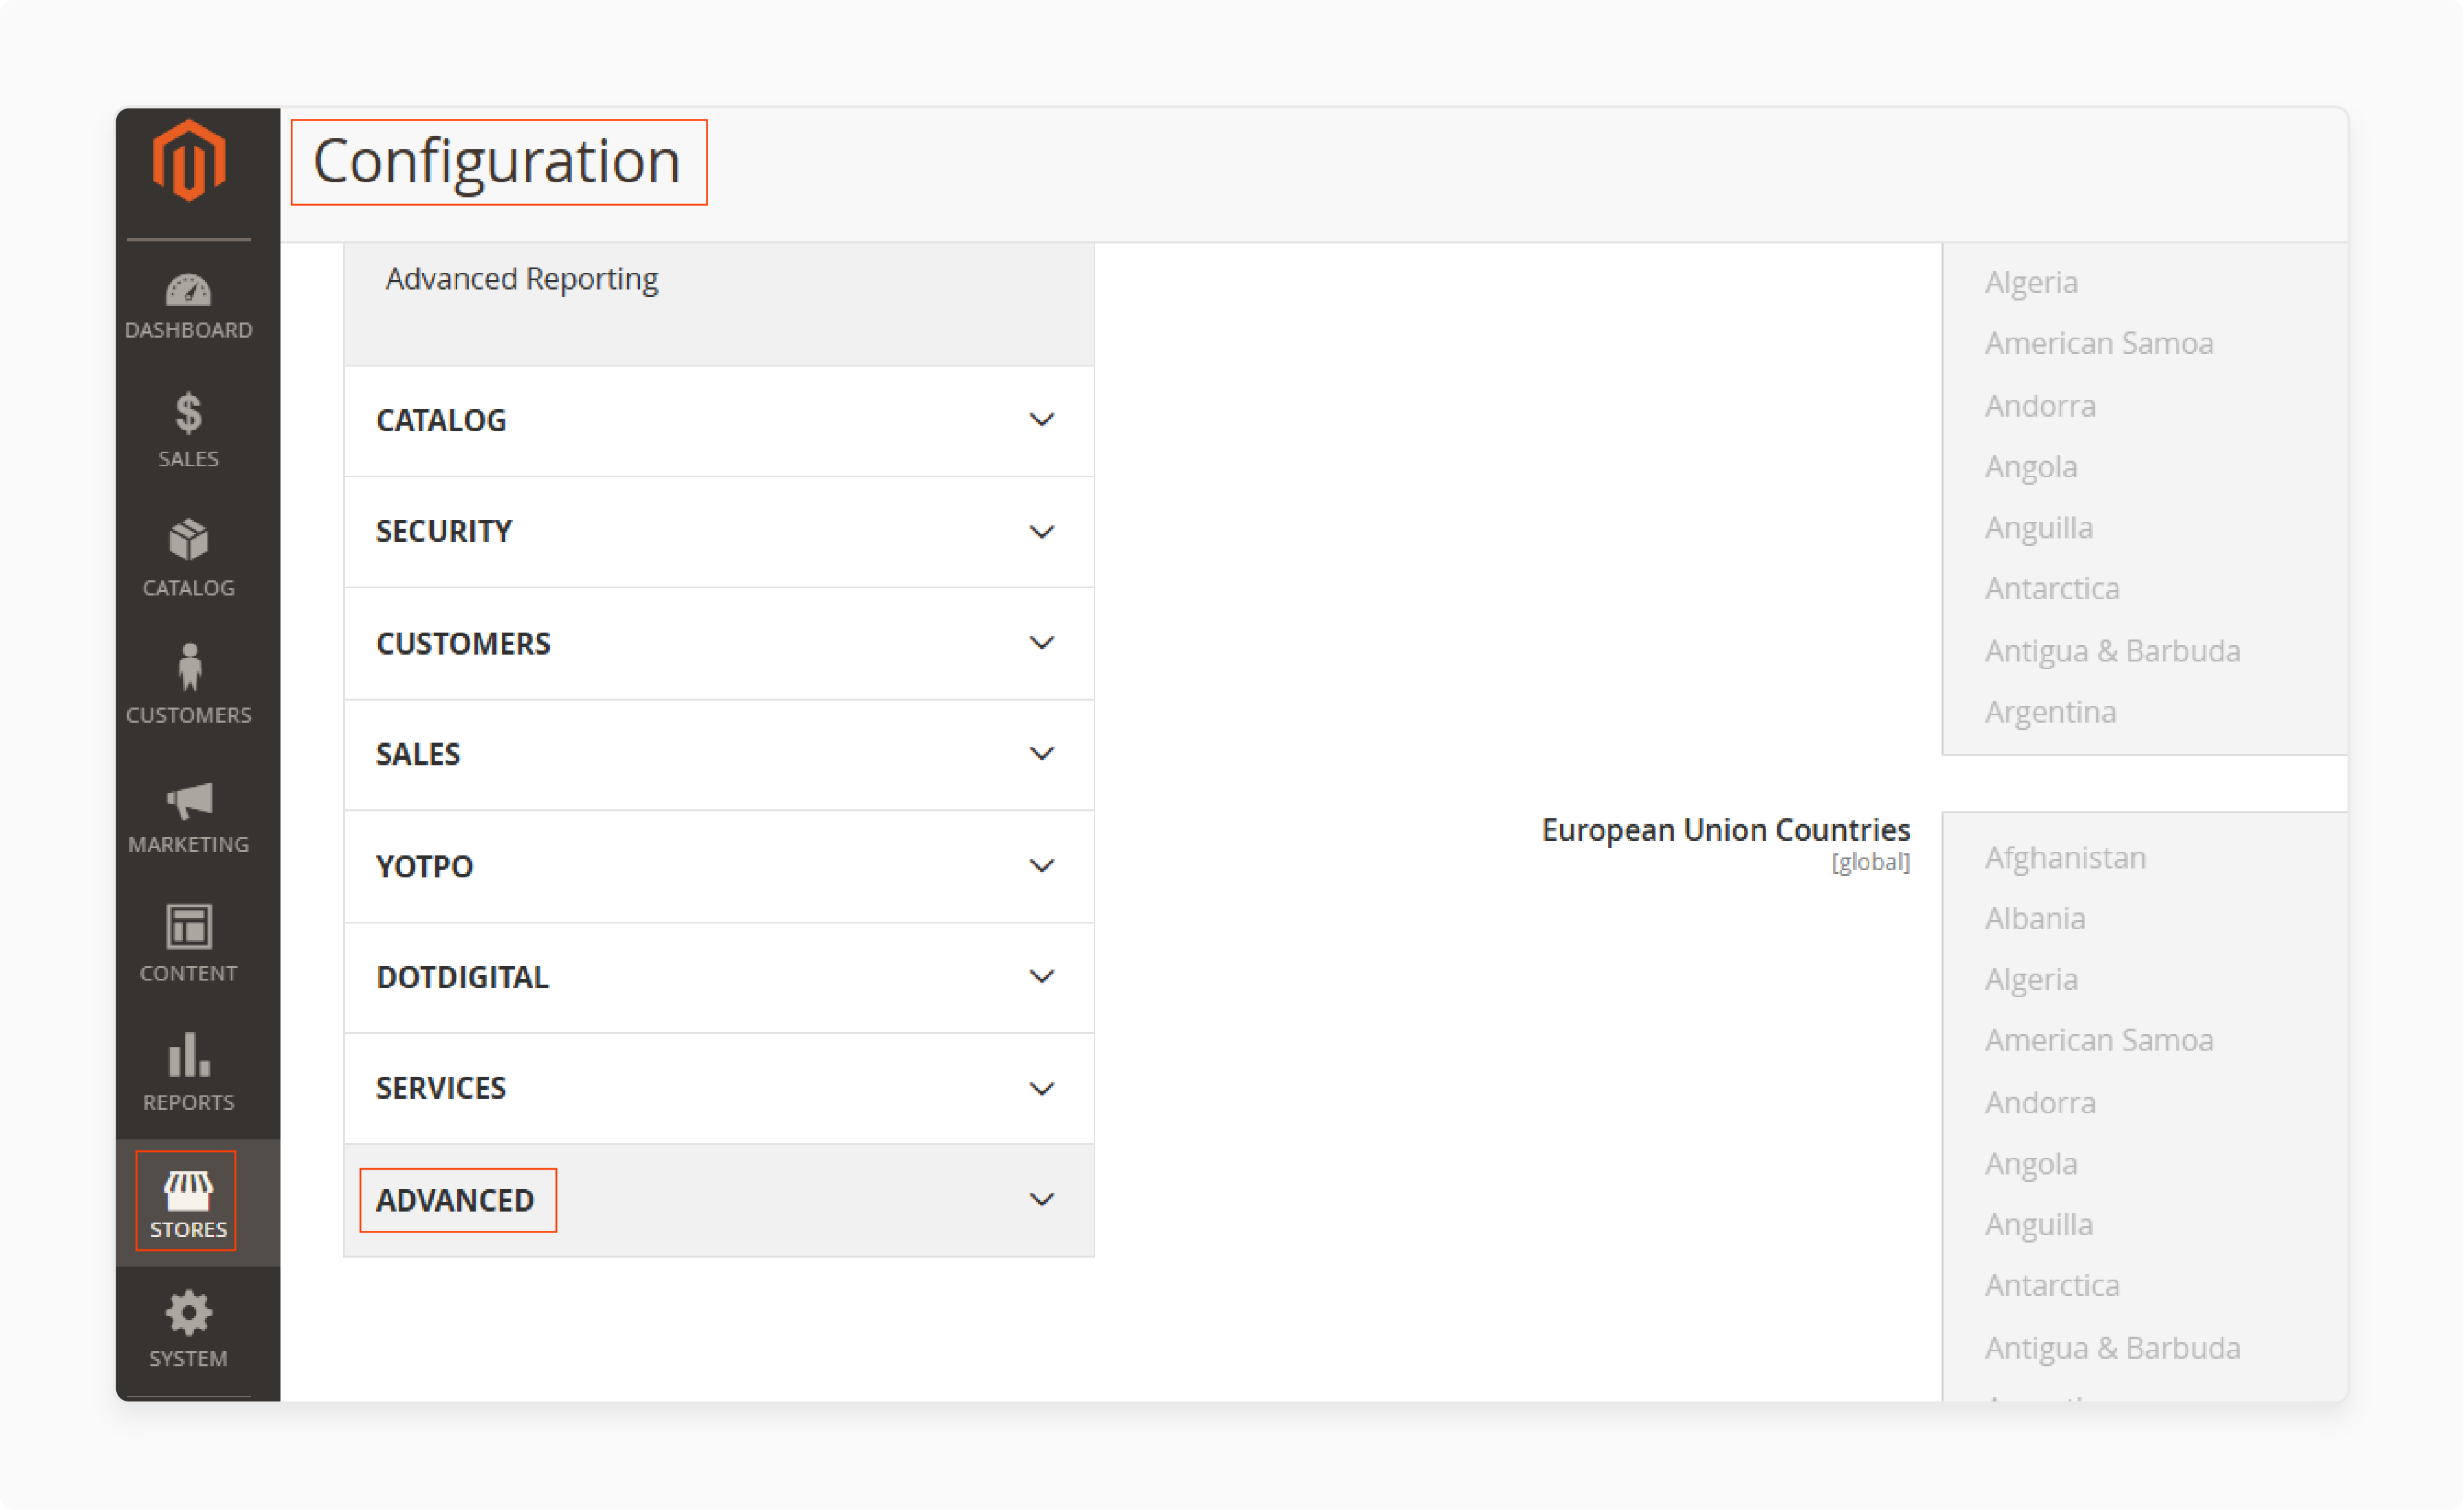Screen dimensions: 2464x1510
Task: Select Argentina in the upper country list
Action: [x=2050, y=713]
